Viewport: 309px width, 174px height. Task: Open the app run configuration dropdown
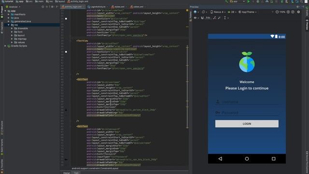tap(237, 1)
